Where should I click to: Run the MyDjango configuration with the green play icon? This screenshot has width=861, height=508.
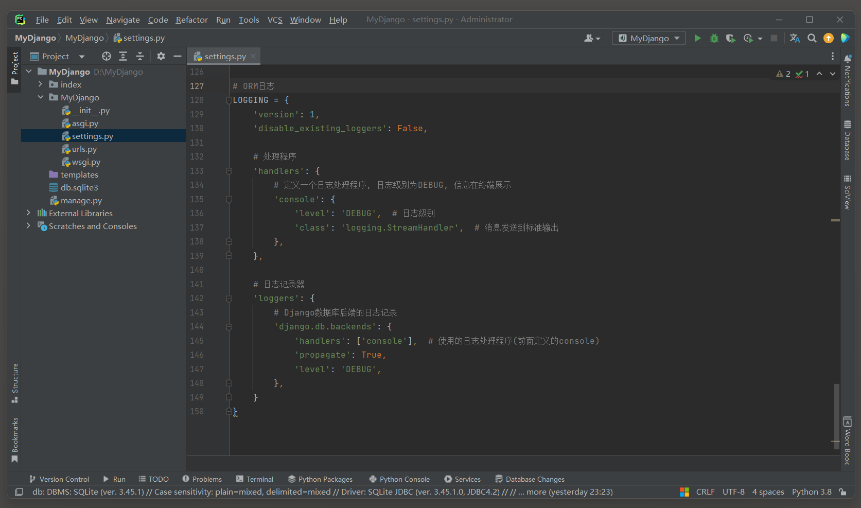tap(697, 38)
